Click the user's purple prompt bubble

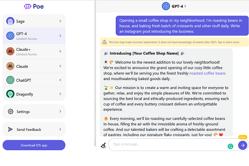click(x=182, y=26)
